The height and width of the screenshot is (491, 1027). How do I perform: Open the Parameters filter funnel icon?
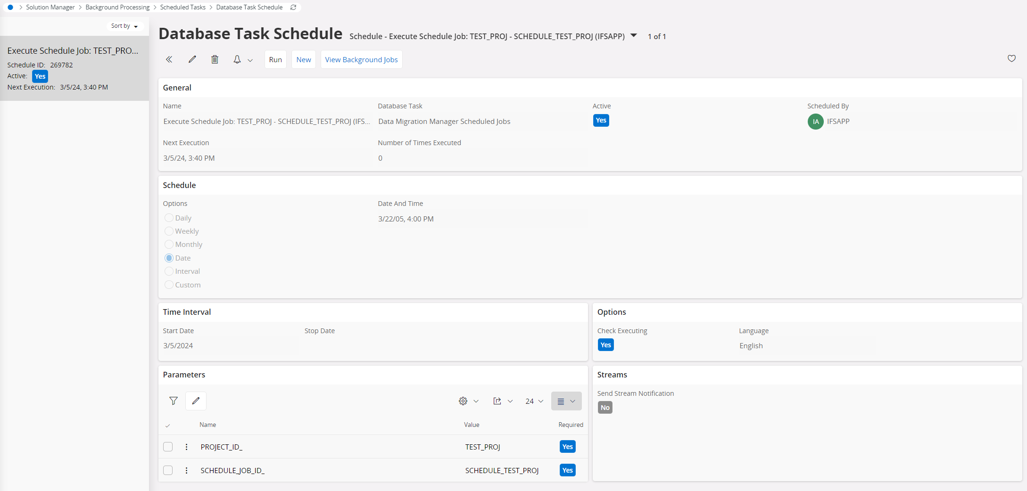pos(174,401)
